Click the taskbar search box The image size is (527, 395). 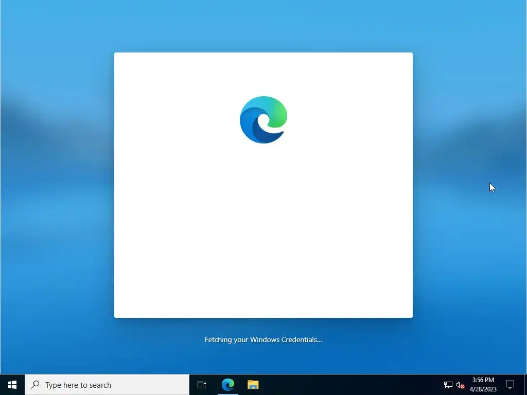click(107, 385)
